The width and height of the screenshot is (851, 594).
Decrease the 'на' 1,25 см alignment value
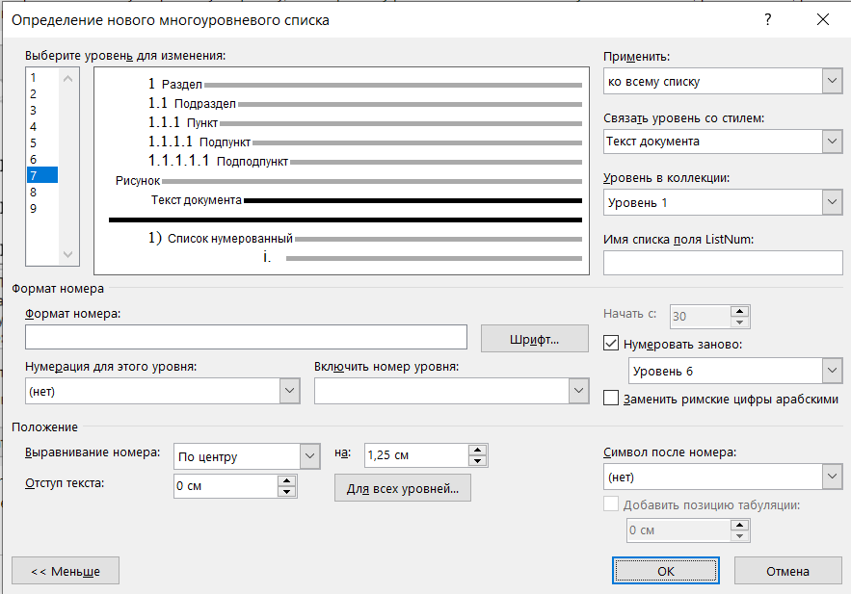[x=477, y=461]
